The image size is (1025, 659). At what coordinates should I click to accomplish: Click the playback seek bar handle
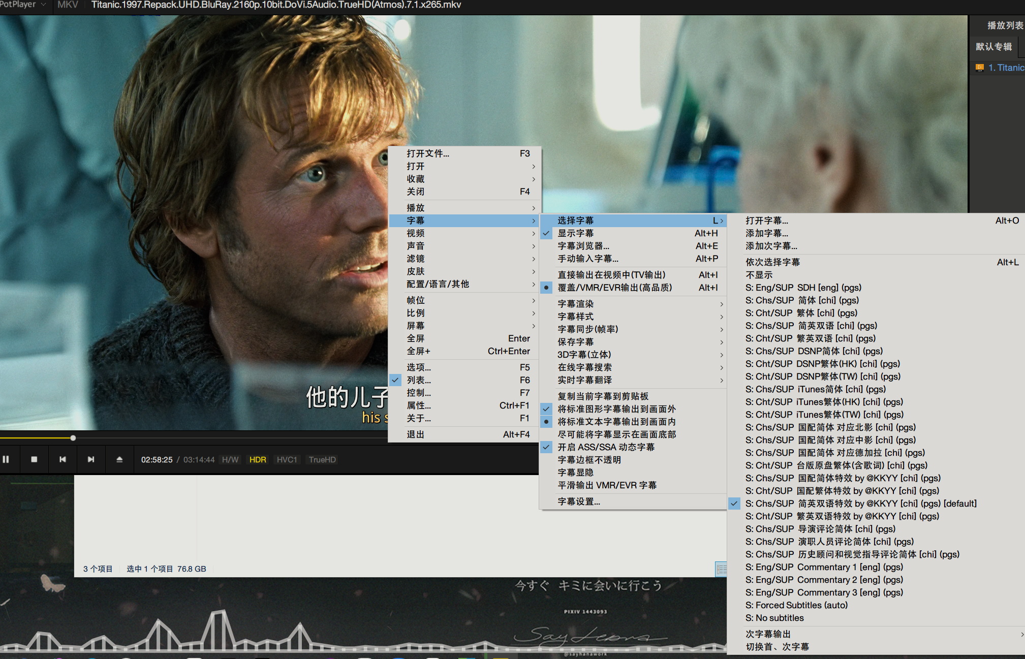[73, 438]
